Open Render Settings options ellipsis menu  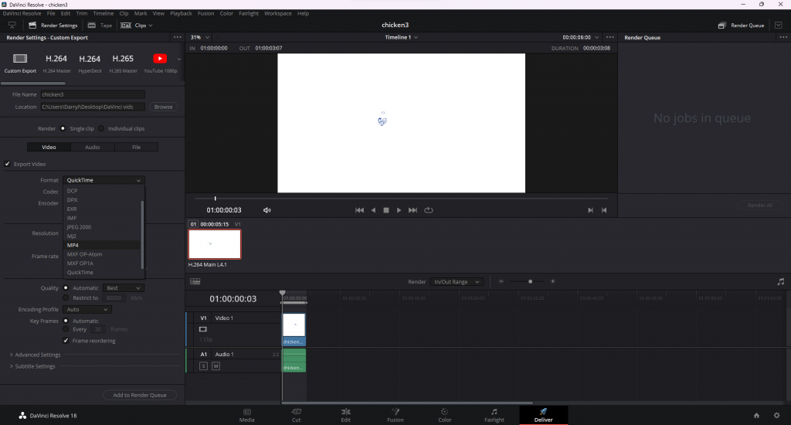tap(177, 37)
